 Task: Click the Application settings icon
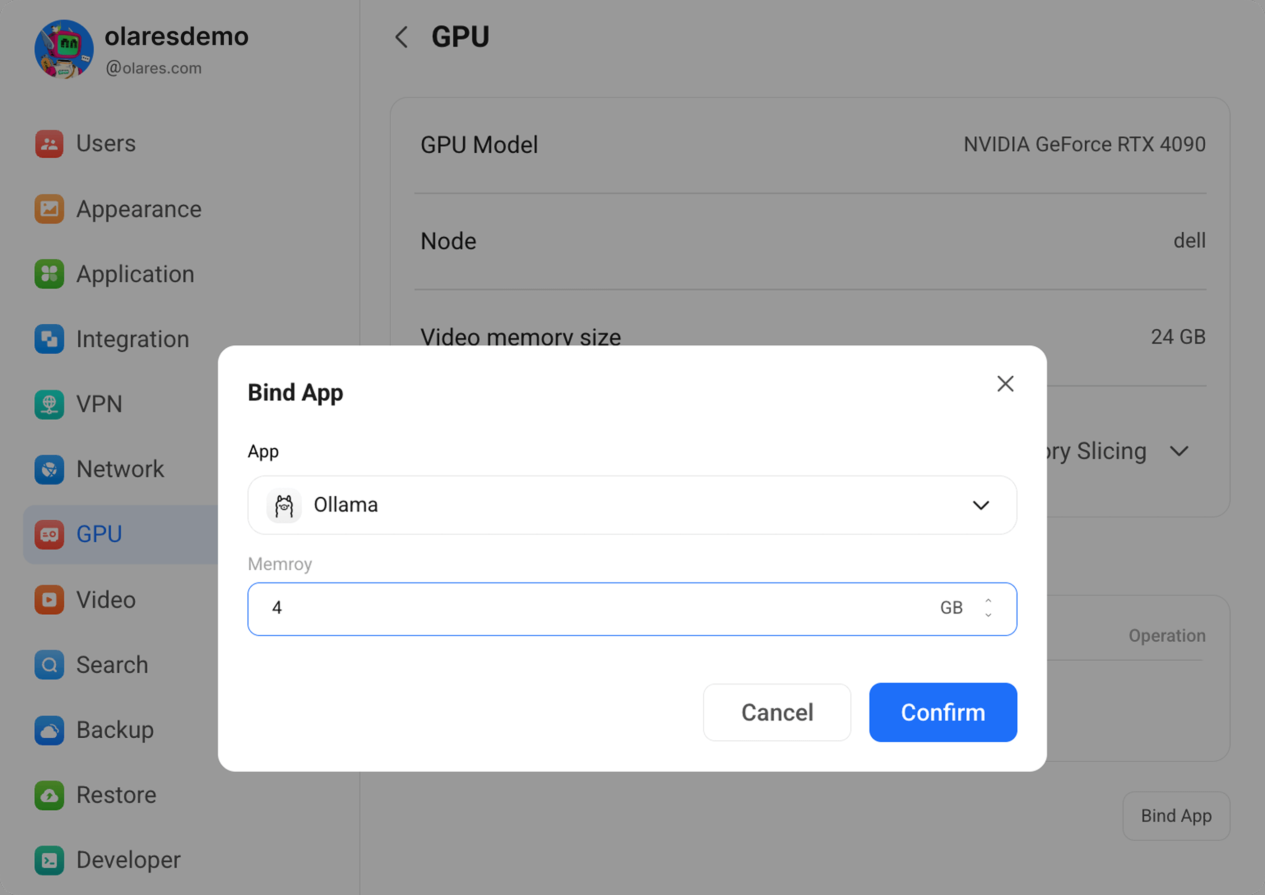(x=49, y=274)
